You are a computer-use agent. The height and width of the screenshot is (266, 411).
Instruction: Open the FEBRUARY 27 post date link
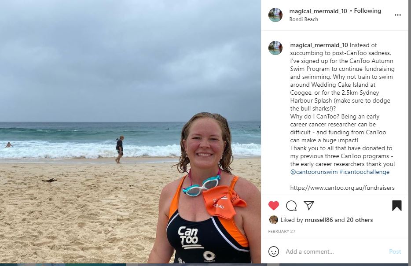(282, 231)
